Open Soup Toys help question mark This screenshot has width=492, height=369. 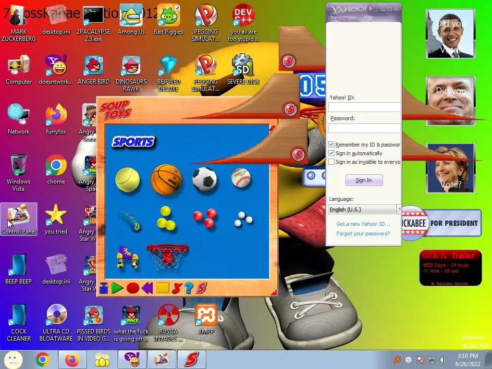tap(189, 288)
